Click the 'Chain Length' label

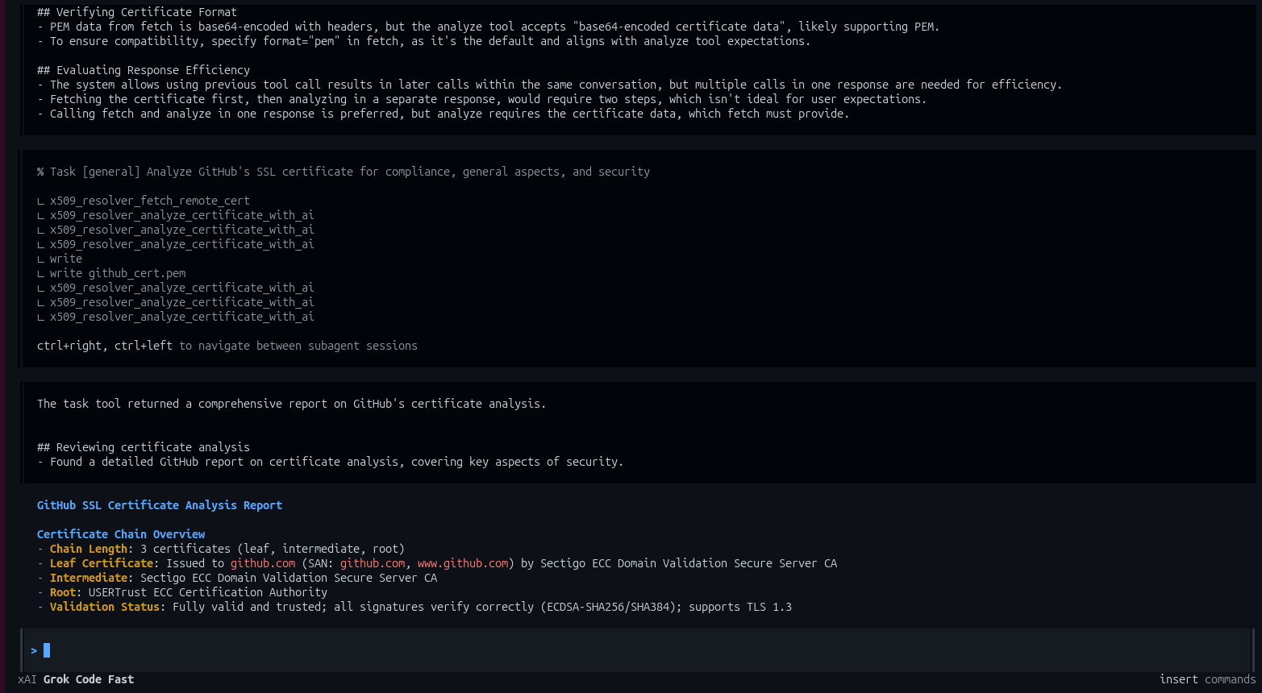89,549
